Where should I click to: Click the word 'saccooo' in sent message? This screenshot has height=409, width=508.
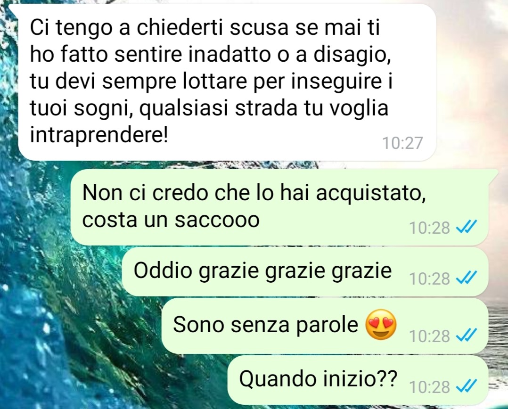point(217,221)
